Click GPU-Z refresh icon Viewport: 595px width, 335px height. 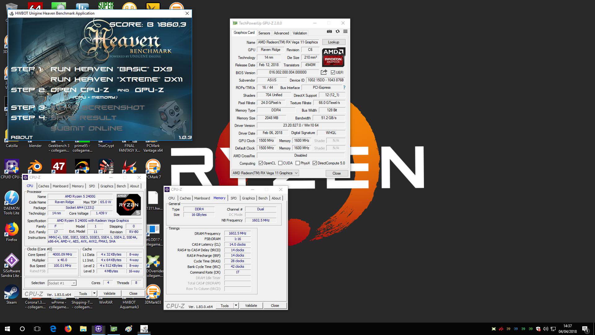coord(337,31)
